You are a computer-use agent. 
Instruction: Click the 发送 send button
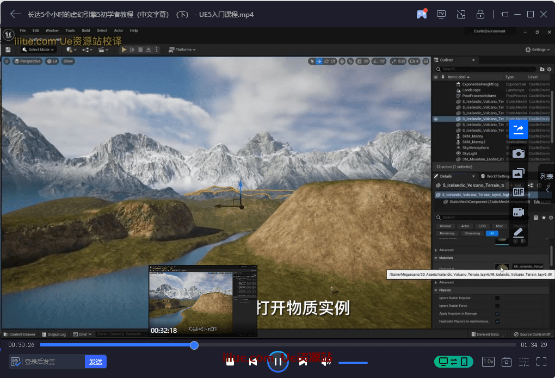(96, 362)
